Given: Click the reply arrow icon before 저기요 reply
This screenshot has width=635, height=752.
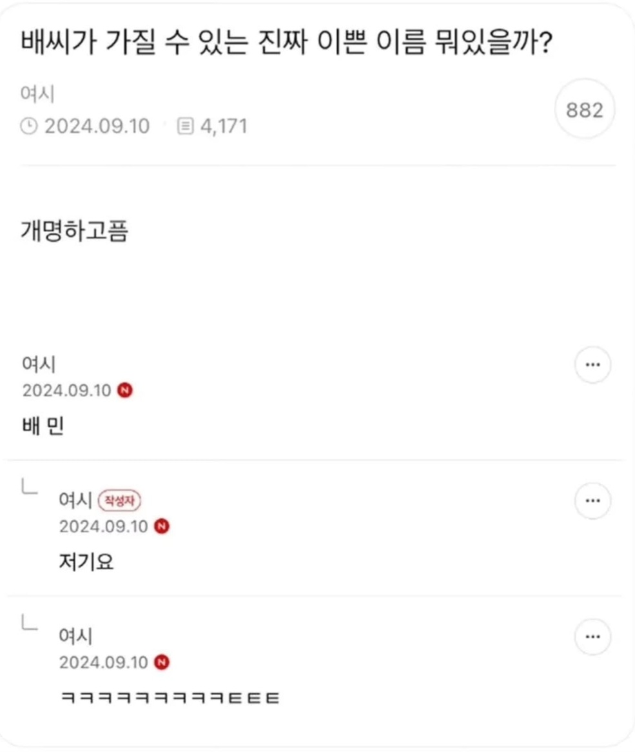Looking at the screenshot, I should (30, 486).
